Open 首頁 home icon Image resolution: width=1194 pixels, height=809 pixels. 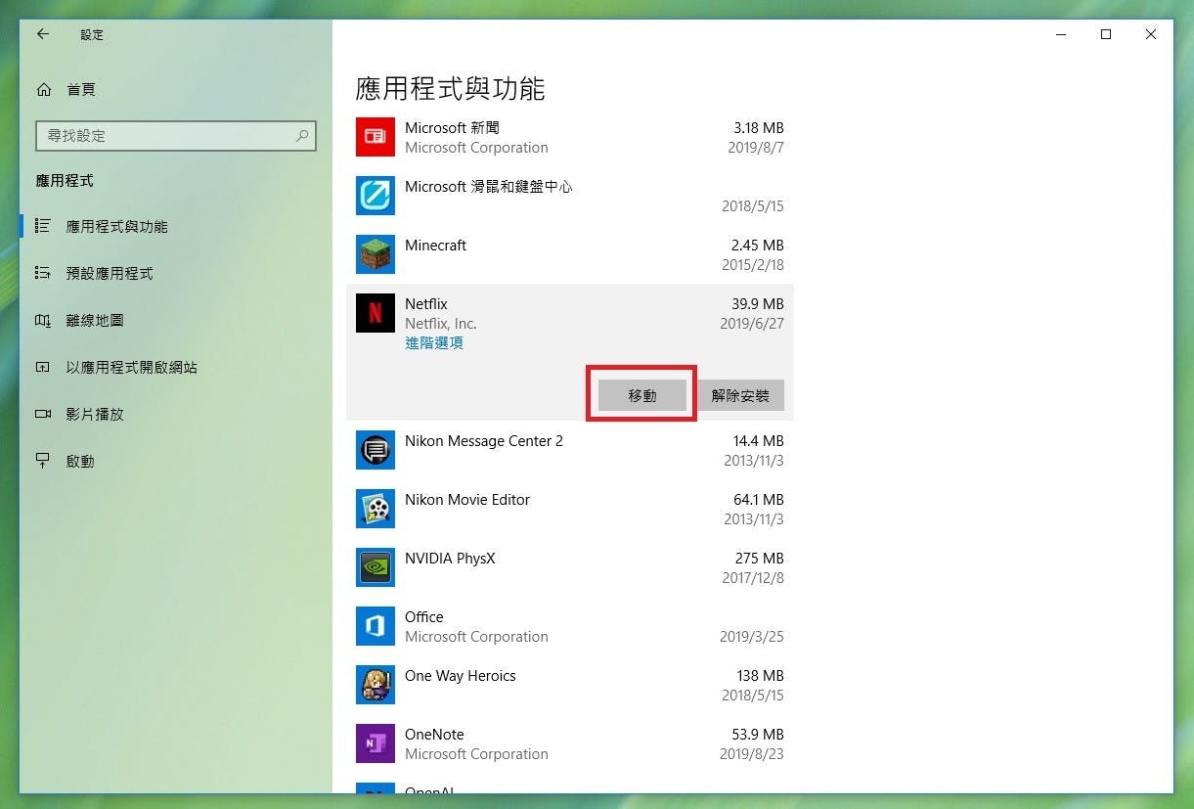(x=43, y=90)
